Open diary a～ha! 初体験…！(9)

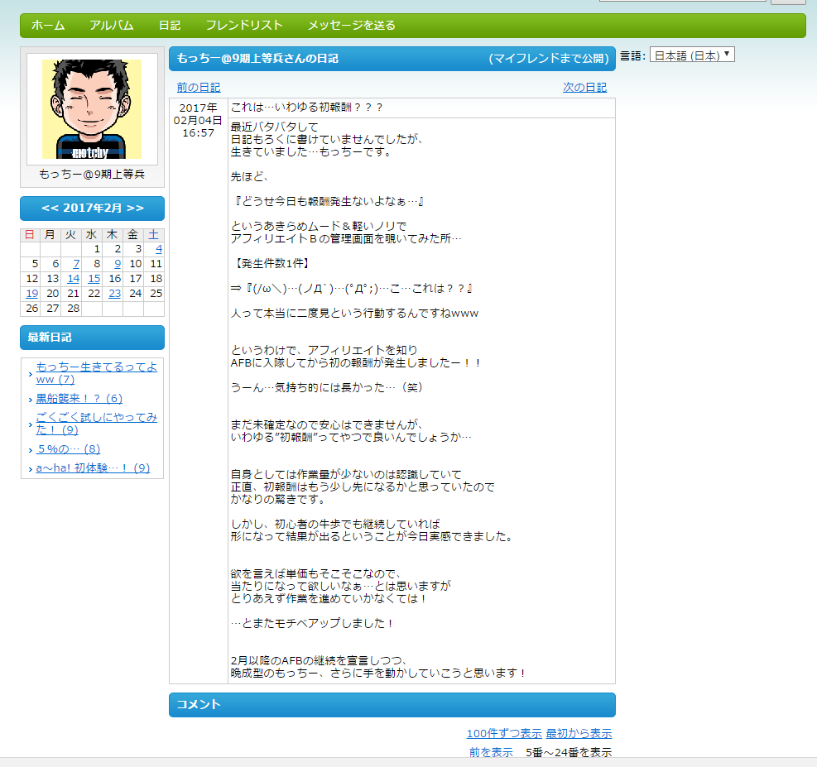pyautogui.click(x=93, y=468)
